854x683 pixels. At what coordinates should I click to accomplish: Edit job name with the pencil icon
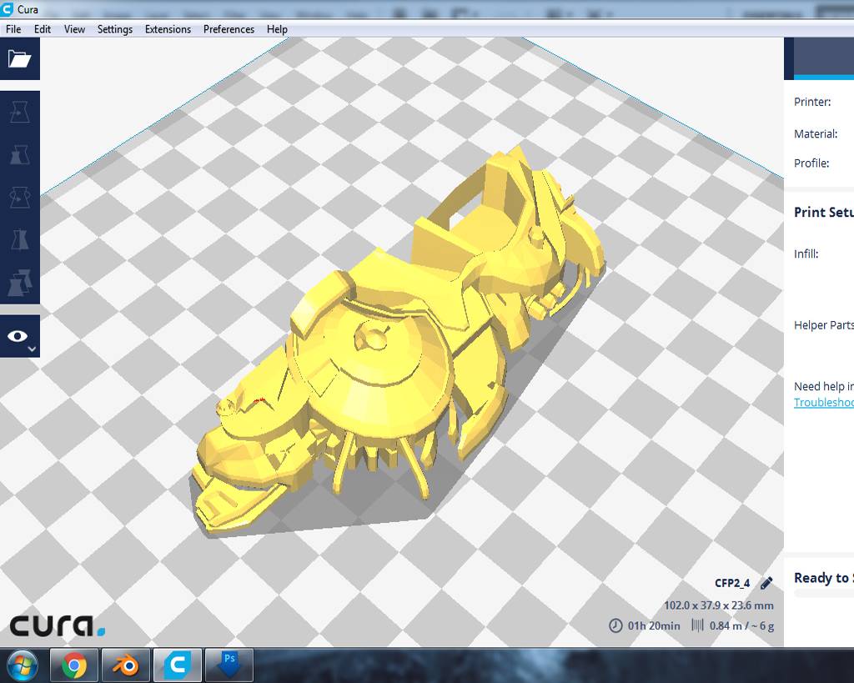pyautogui.click(x=766, y=583)
